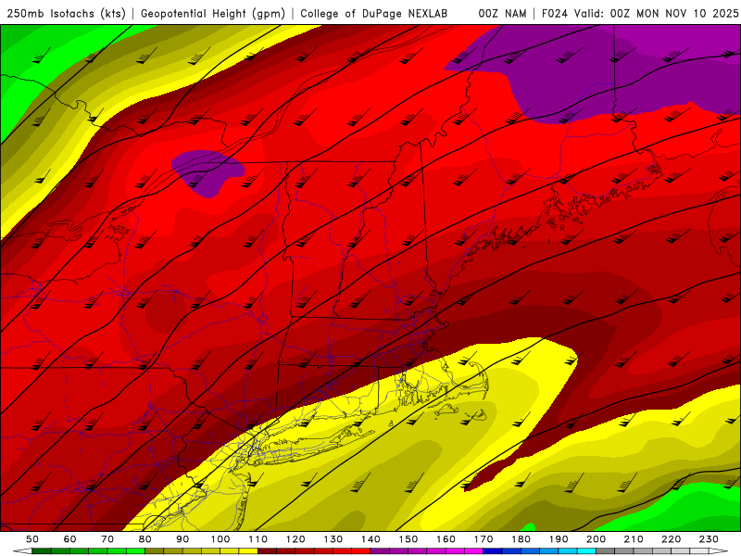Pick the bright yellow swatch ending at 110
This screenshot has width=741, height=556.
pyautogui.click(x=248, y=551)
